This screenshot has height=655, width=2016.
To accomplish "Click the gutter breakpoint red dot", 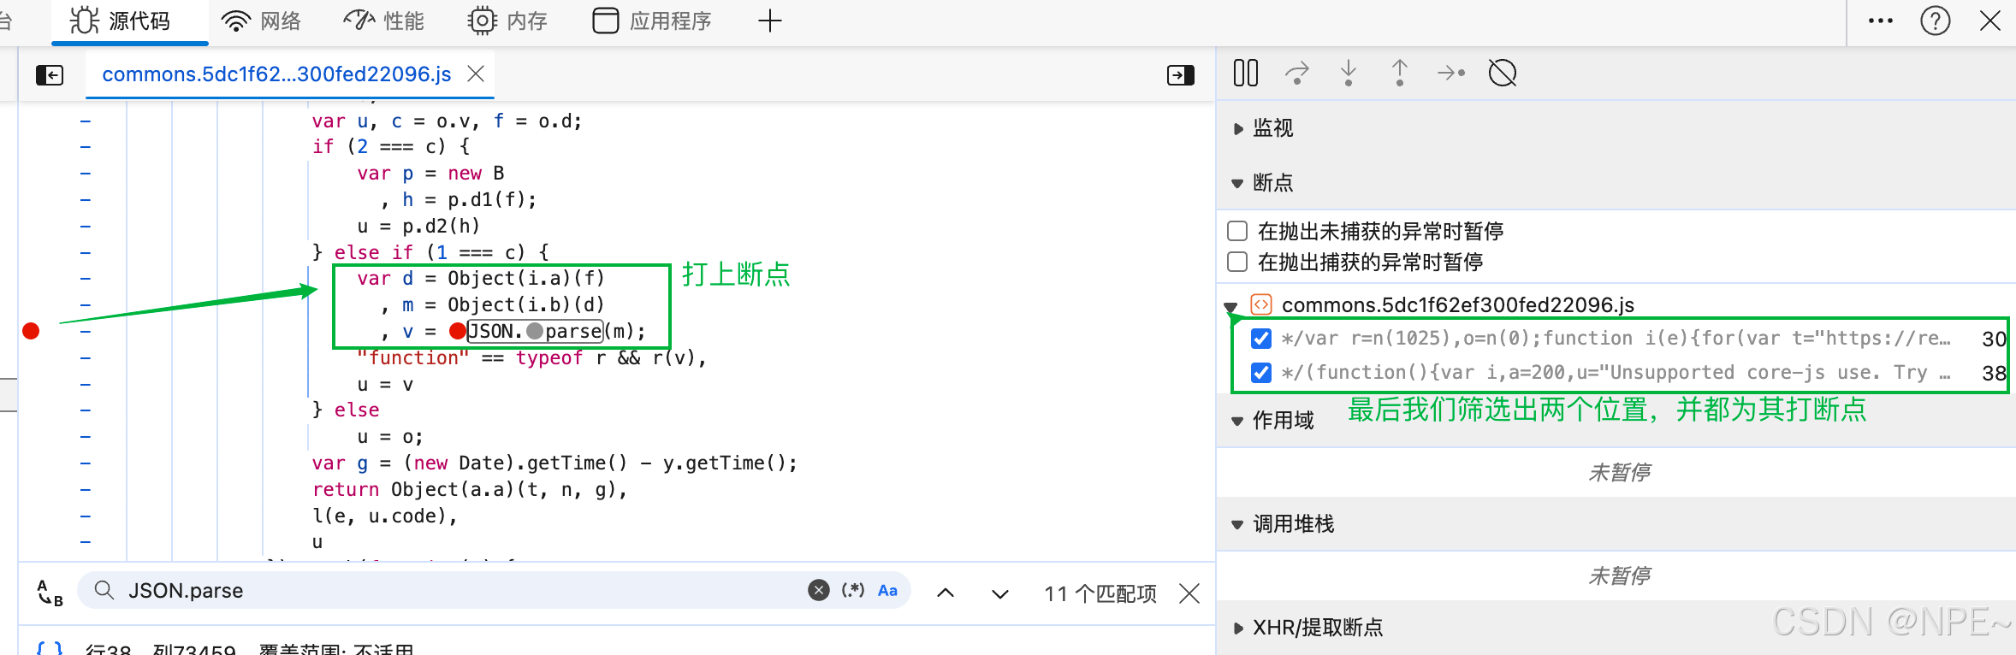I will point(31,331).
